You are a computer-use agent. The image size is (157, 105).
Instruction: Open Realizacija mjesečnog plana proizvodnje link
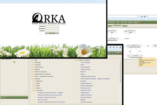(50, 95)
